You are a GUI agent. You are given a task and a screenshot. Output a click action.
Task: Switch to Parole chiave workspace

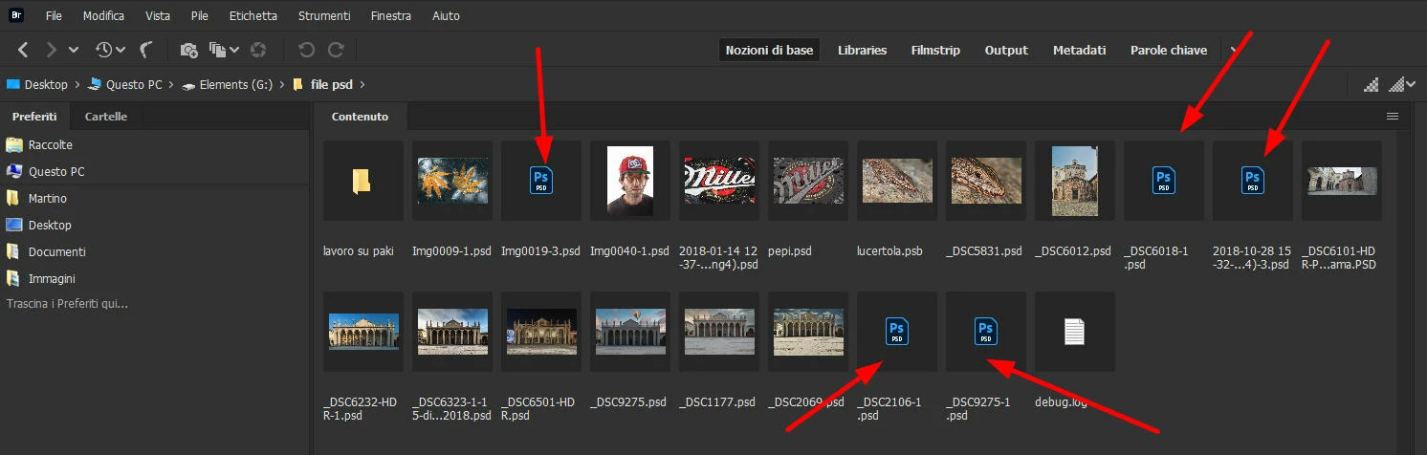(1168, 50)
